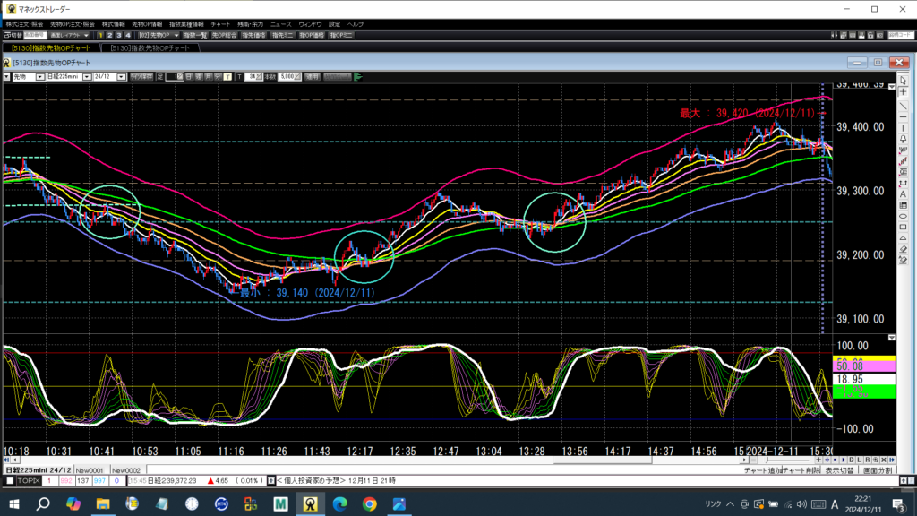Click the 画面分割 button
The width and height of the screenshot is (917, 516).
(x=878, y=470)
